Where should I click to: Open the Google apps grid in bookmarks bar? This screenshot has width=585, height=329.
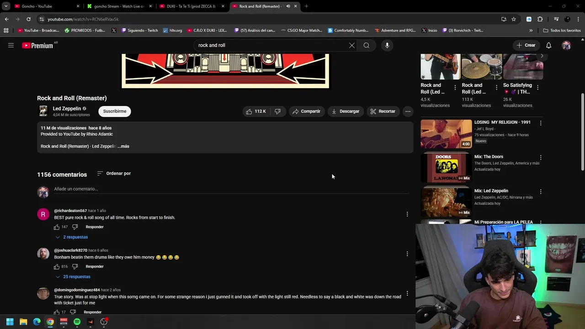[x=6, y=31]
